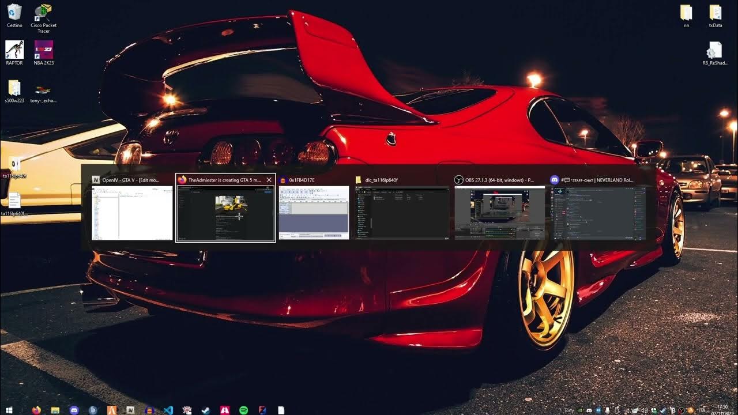Switch to the dlc_ta116lp640f folder window thumbnail
The width and height of the screenshot is (738, 415).
(x=402, y=213)
